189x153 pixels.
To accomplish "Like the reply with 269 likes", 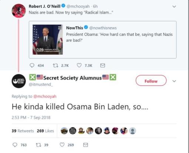I will [62, 145].
